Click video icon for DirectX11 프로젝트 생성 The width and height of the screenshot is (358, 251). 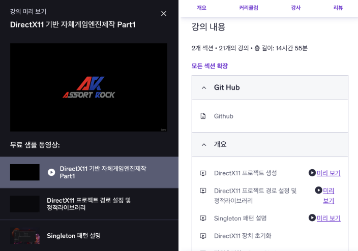coord(203,173)
